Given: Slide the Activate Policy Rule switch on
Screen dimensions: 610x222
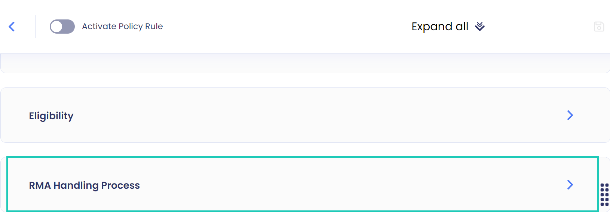Looking at the screenshot, I should (x=62, y=27).
